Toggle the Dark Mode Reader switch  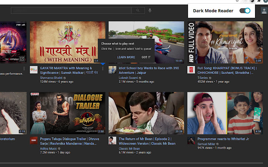tap(245, 11)
